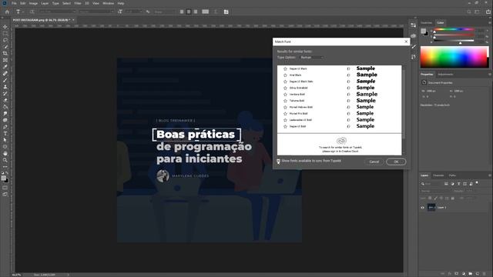Click the Share icon at top right
This screenshot has height=277, width=493.
(x=488, y=12)
